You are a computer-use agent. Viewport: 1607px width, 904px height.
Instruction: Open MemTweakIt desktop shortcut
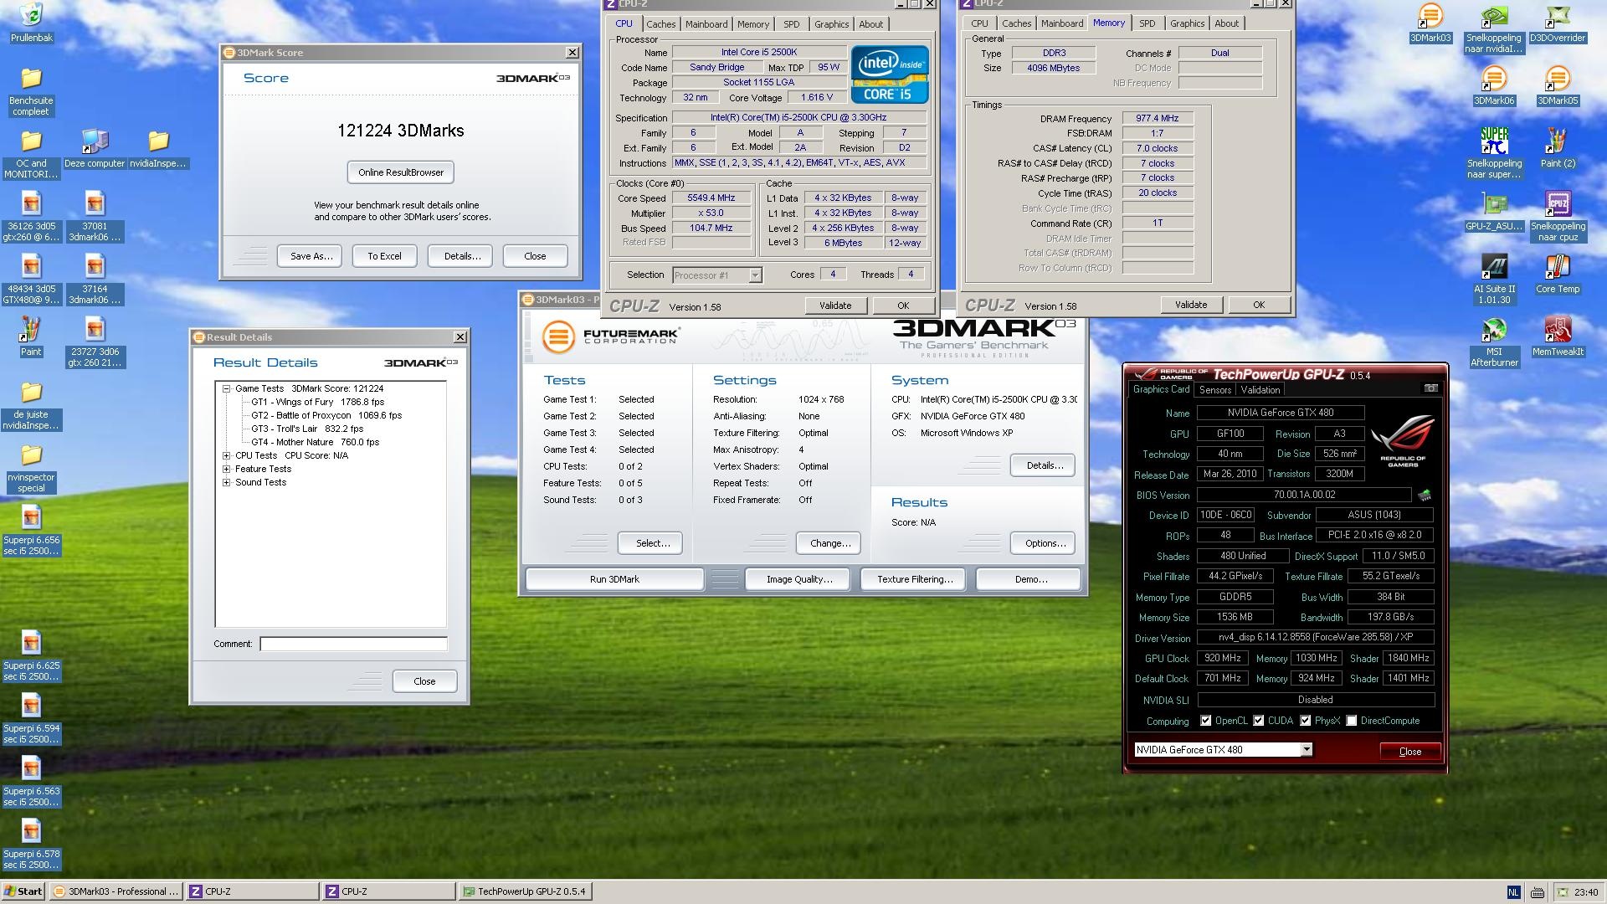pos(1557,330)
